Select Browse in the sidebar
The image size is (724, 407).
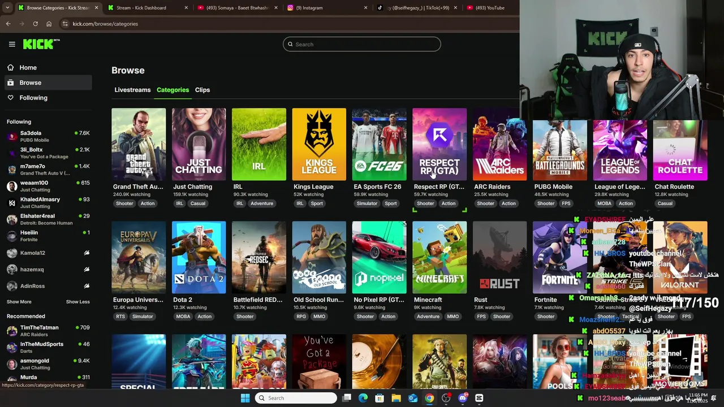coord(47,83)
